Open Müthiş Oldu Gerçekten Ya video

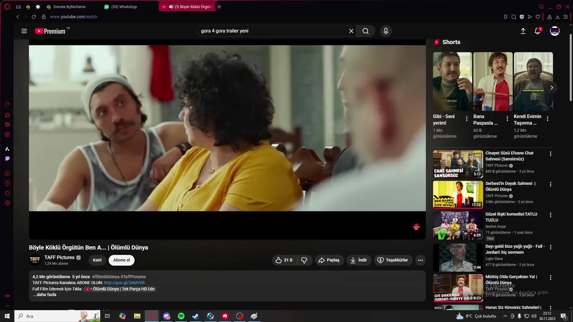pos(458,288)
